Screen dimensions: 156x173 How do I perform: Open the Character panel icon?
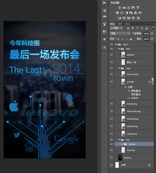click(x=105, y=48)
